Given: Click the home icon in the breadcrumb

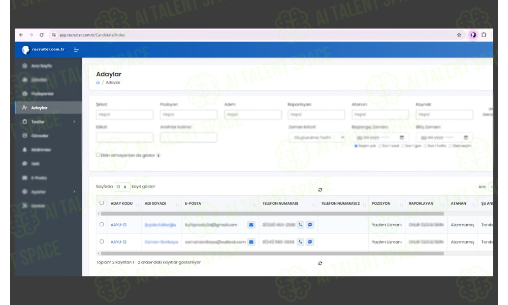Looking at the screenshot, I should [x=98, y=83].
